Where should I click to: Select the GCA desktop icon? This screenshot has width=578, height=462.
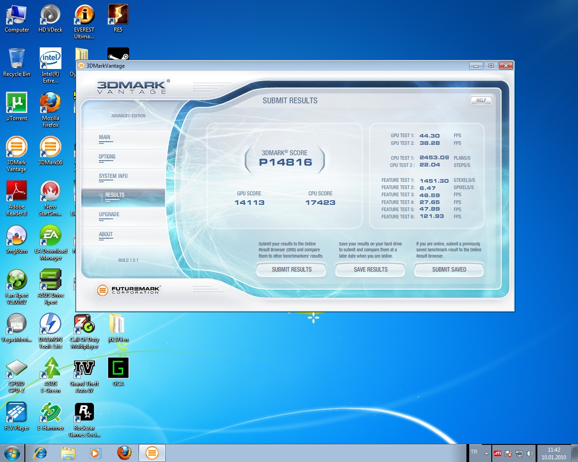118,372
